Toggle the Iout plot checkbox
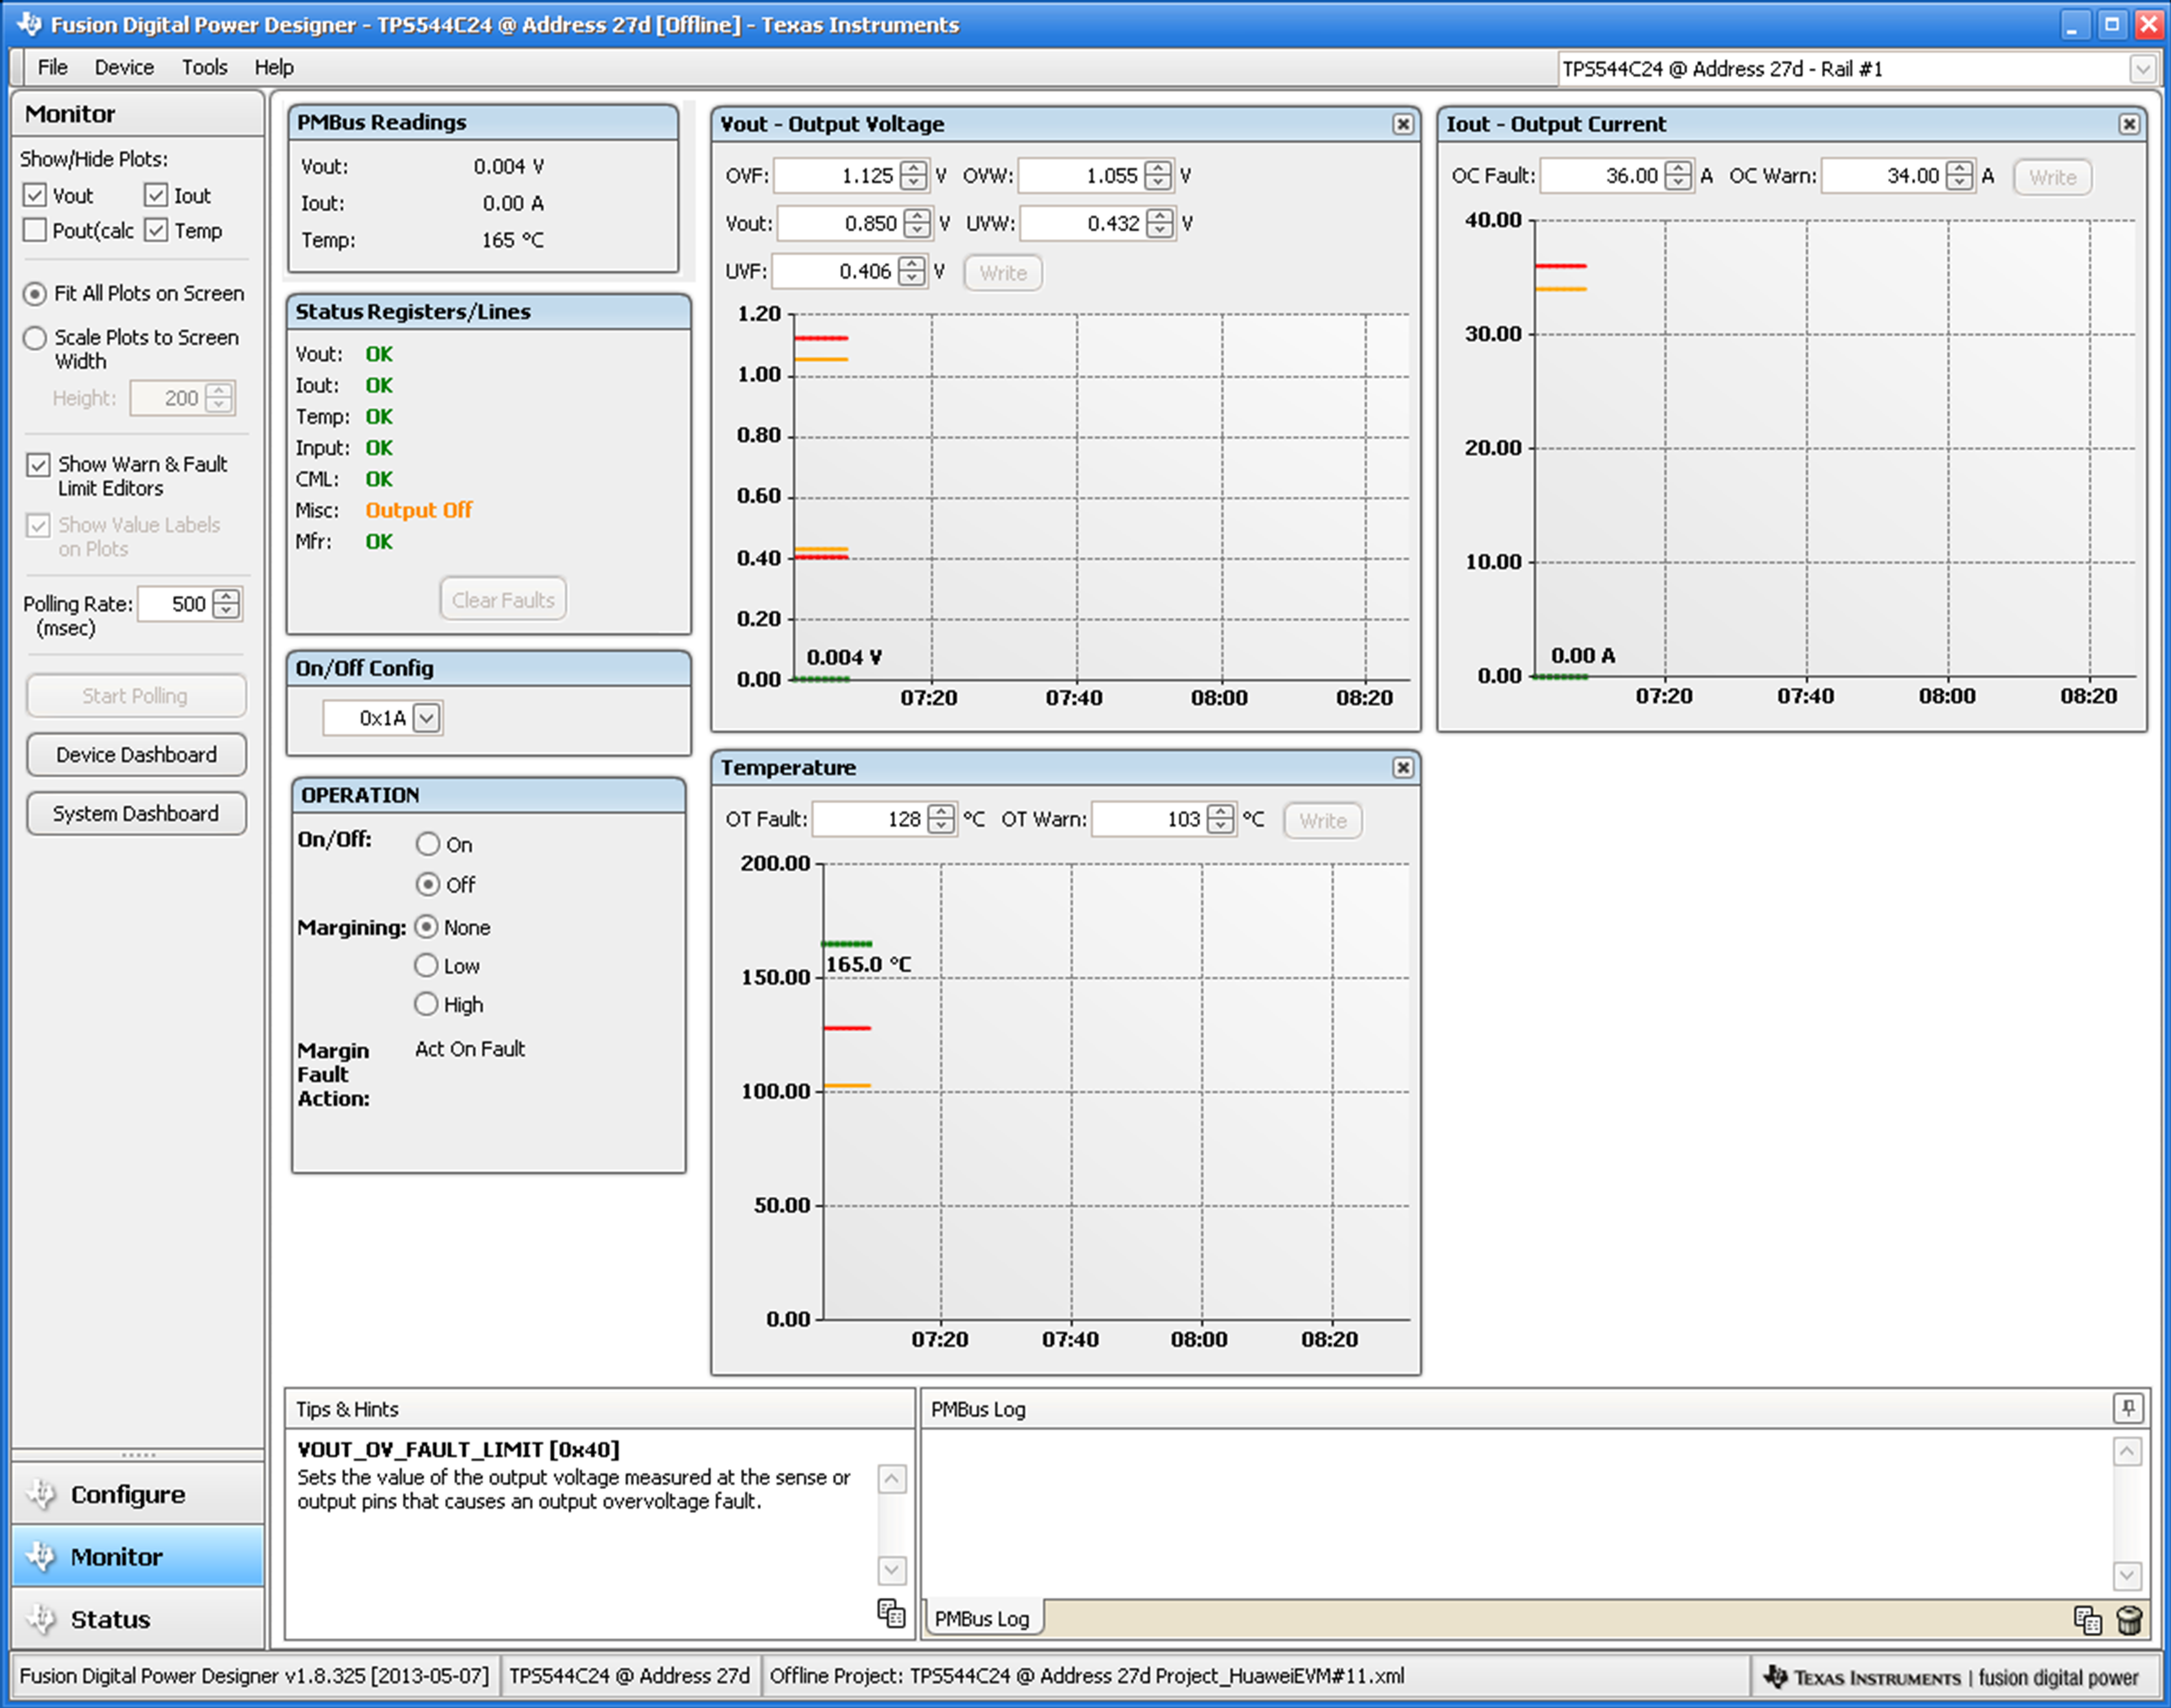Viewport: 2171px width, 1708px height. [x=156, y=195]
